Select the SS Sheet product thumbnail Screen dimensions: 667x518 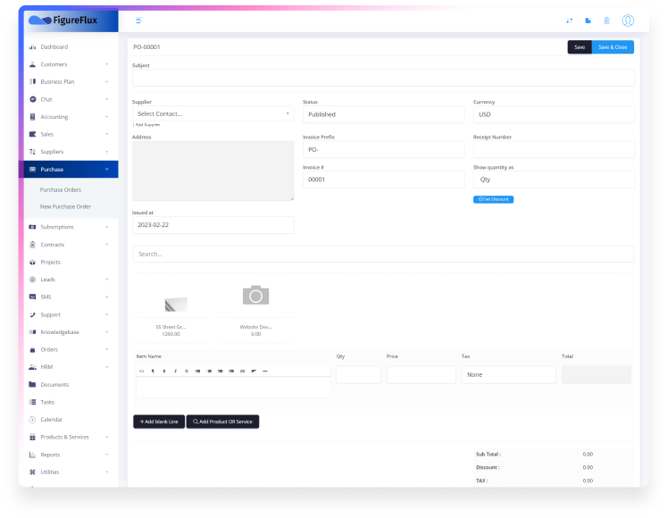tap(171, 304)
